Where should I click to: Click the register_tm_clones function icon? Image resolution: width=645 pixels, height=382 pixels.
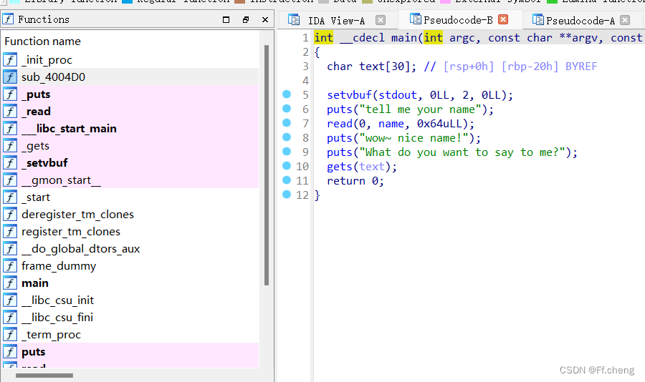pyautogui.click(x=10, y=232)
